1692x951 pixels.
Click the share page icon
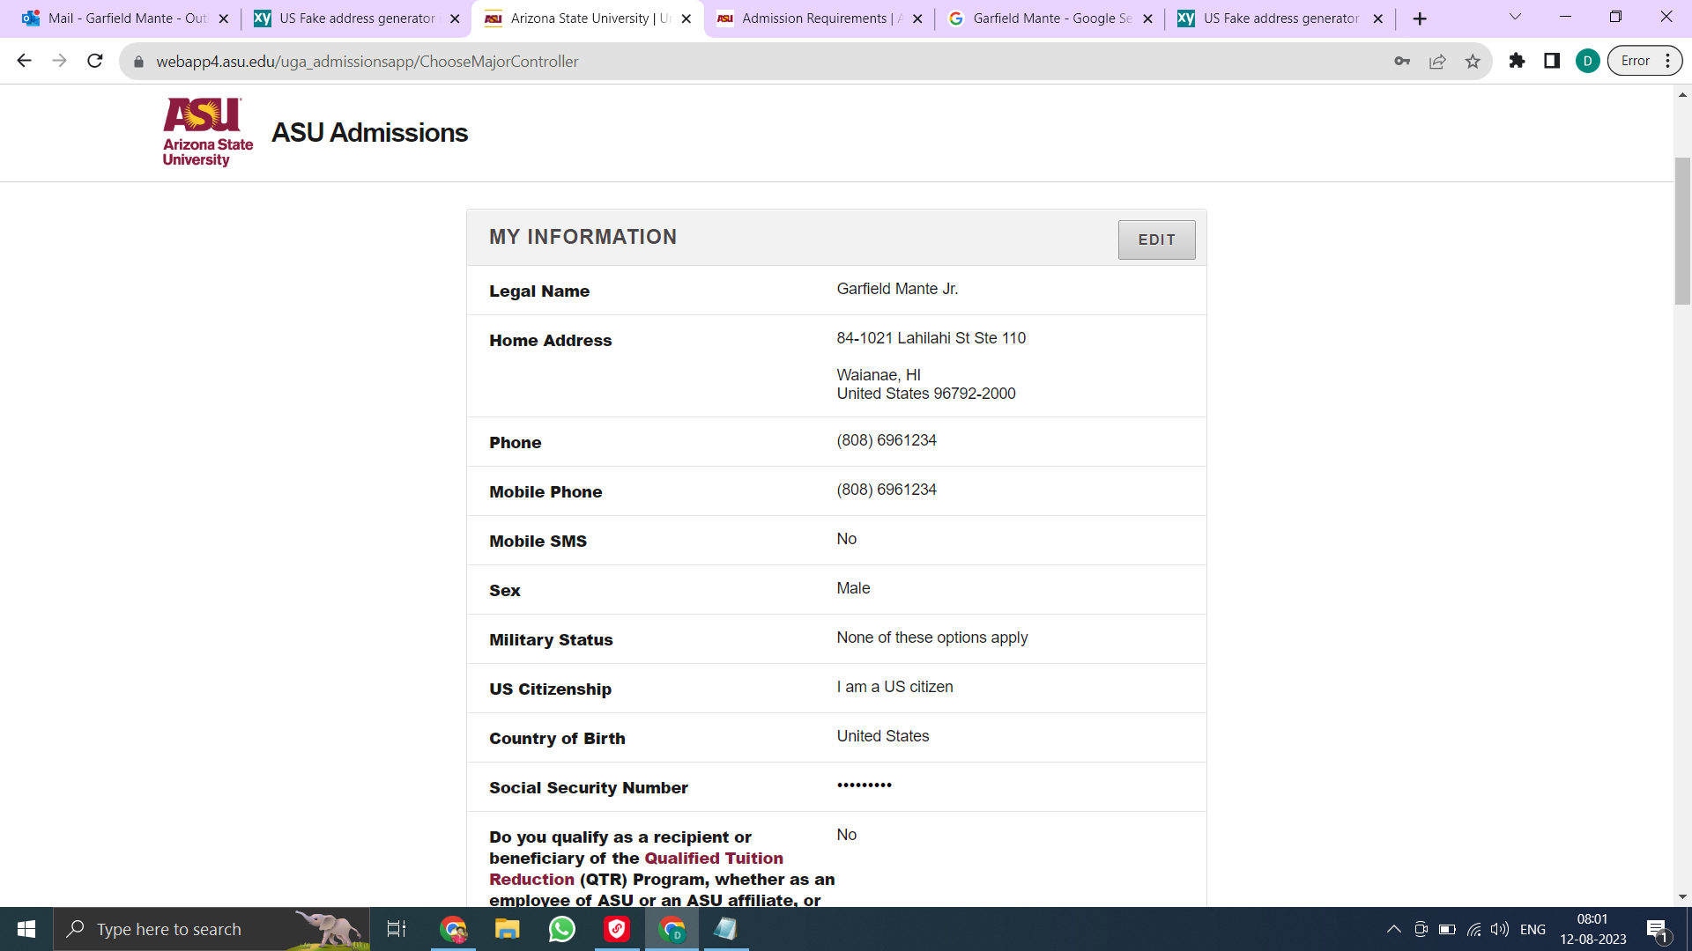(1437, 61)
